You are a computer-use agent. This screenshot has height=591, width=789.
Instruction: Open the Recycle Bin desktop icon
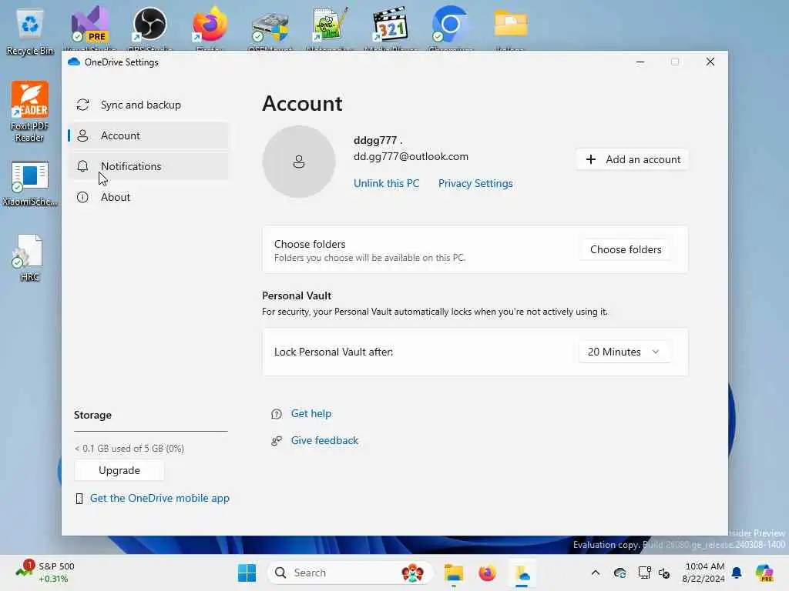pos(30,32)
